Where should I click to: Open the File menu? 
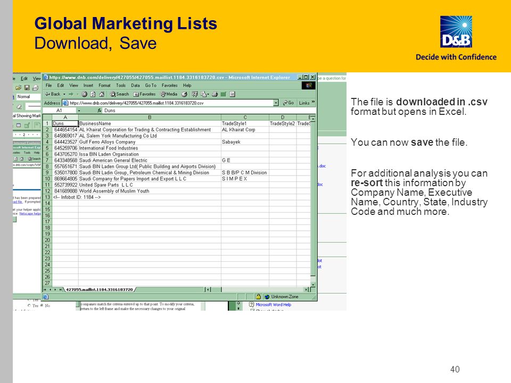48,85
